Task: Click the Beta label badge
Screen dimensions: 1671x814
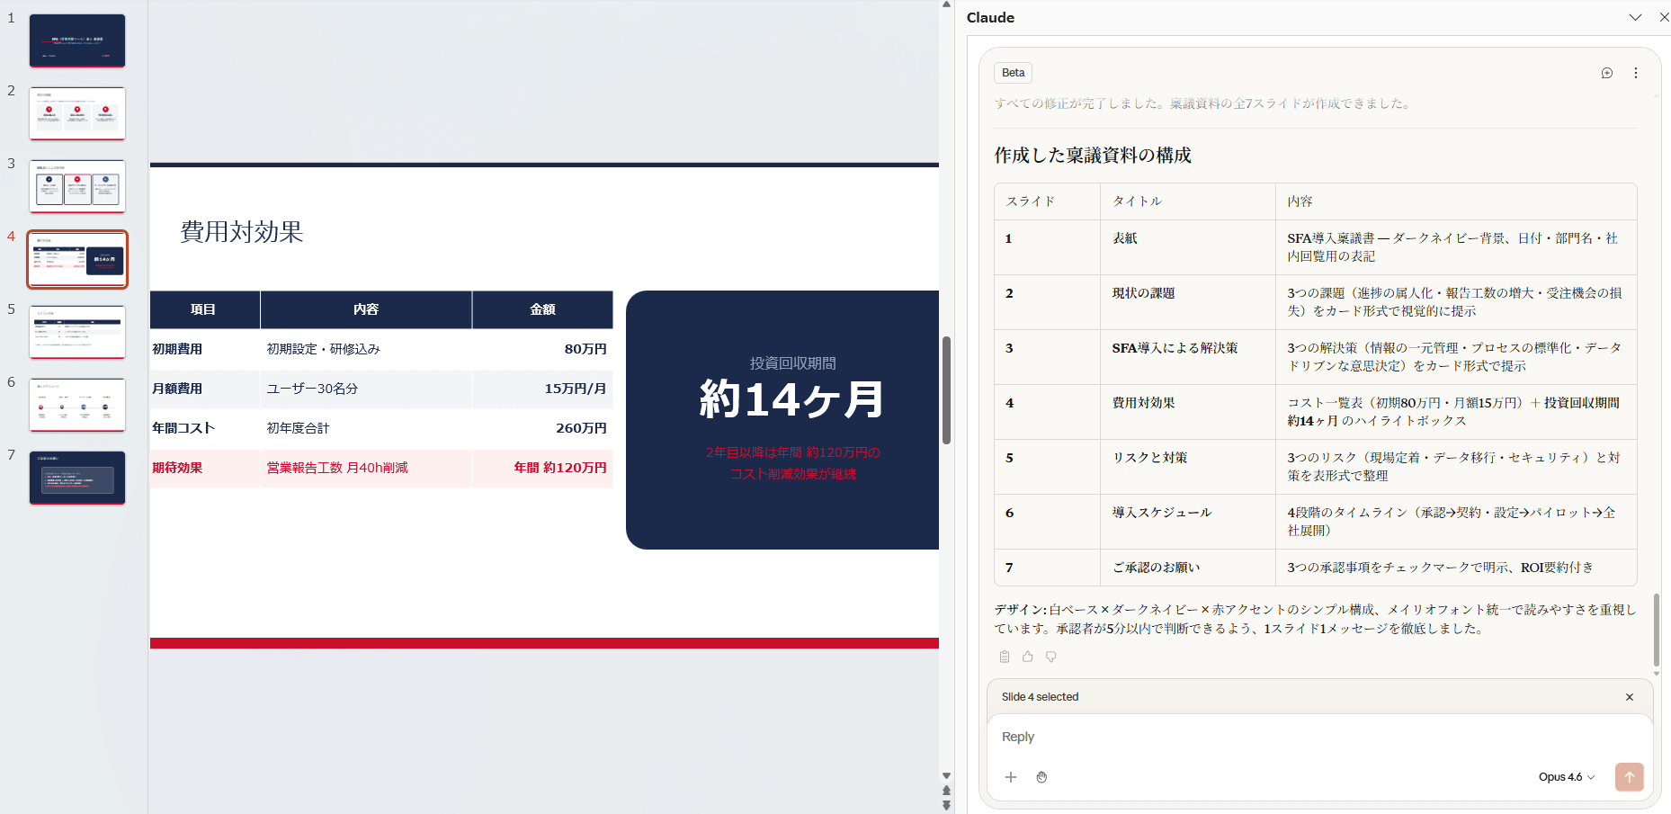Action: coord(1013,73)
